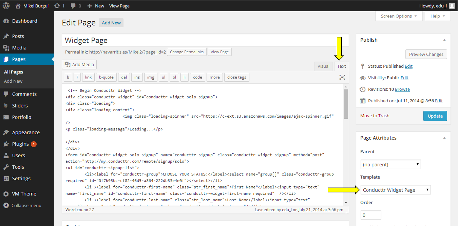Insert del tag button
Viewport: 458px width, 226px height.
click(x=124, y=77)
